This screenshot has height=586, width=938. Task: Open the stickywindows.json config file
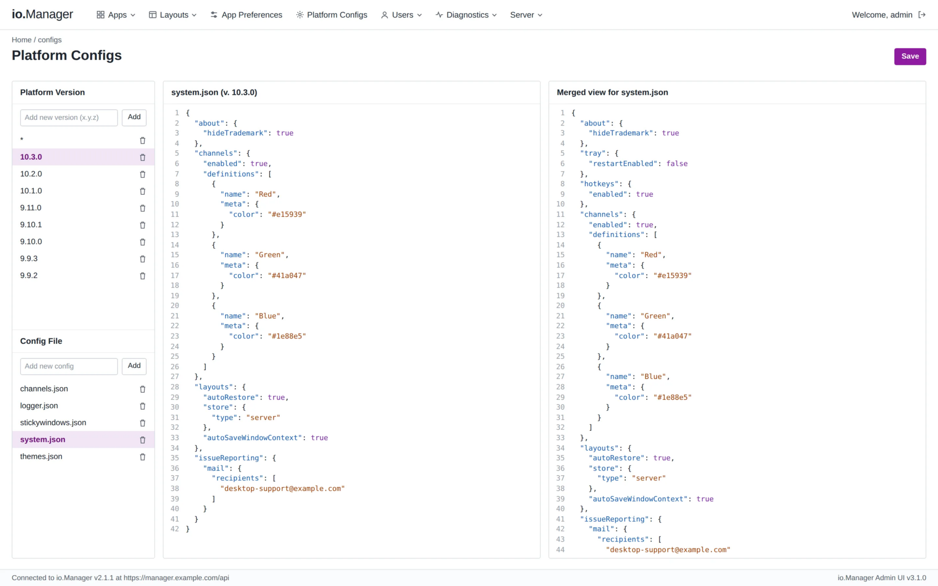84,422
